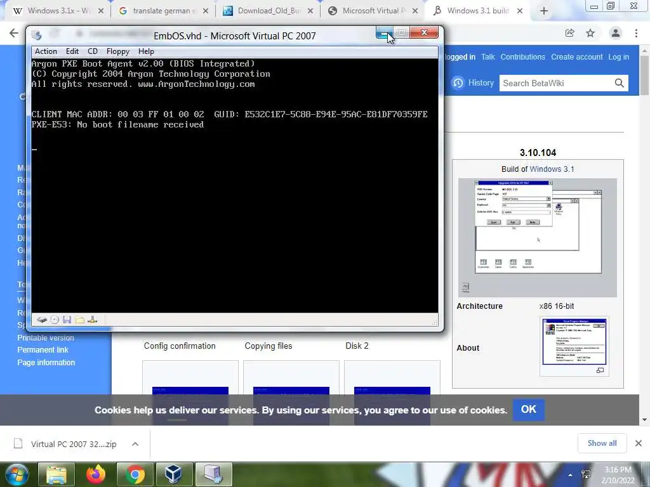Enlarge the About thumbnail via the magnify icon
The height and width of the screenshot is (487, 650).
click(x=600, y=370)
